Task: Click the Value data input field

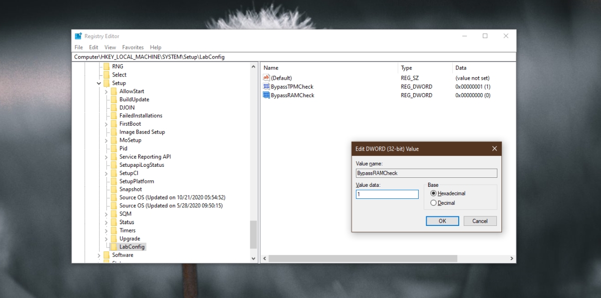Action: click(x=387, y=194)
